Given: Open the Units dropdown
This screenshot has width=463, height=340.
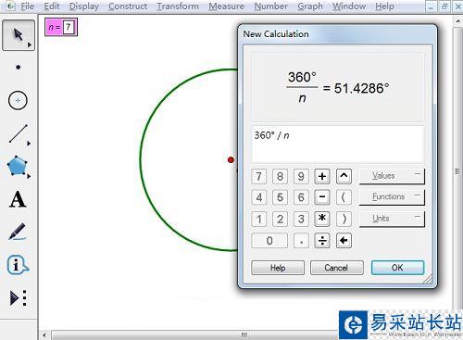Looking at the screenshot, I should tap(392, 219).
